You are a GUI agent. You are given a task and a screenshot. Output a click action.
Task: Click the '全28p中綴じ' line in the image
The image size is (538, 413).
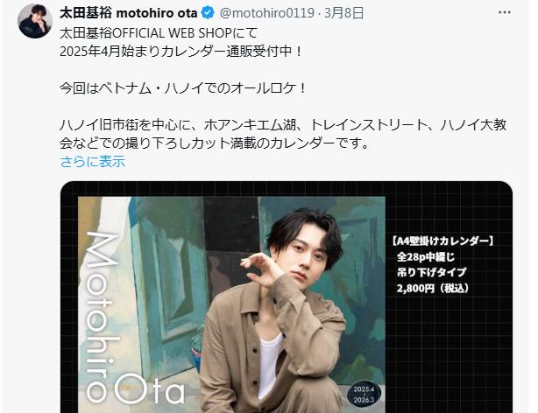pos(426,256)
